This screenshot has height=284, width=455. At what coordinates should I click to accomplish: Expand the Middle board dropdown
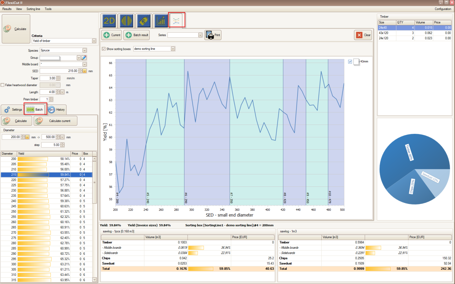click(x=85, y=64)
